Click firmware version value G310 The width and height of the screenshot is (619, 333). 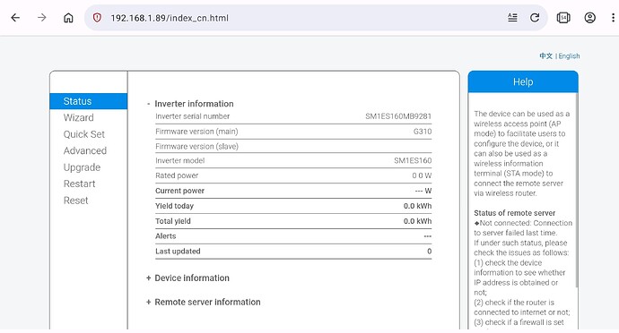pos(423,132)
